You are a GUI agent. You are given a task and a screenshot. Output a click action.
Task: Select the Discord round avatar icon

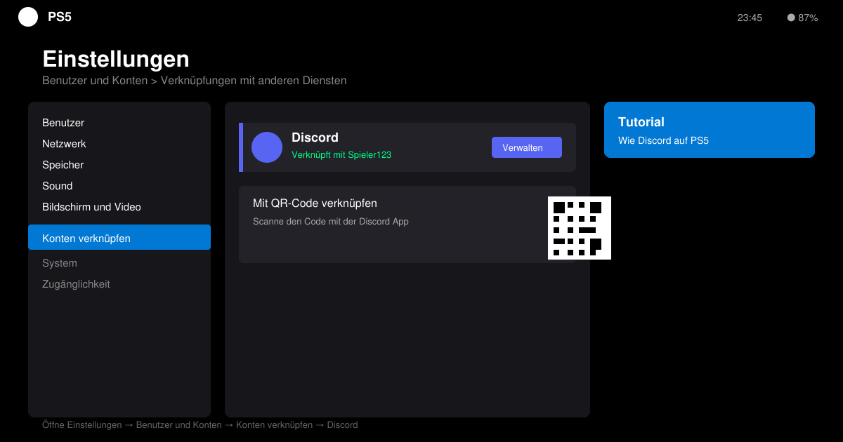267,147
